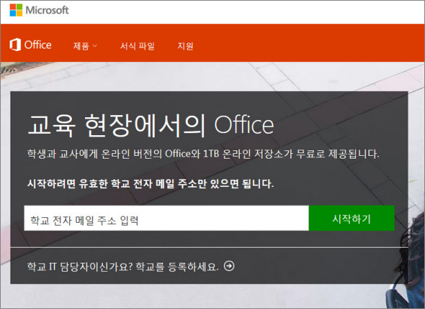Image resolution: width=425 pixels, height=309 pixels.
Task: Click the 학교를 등록하세요 link
Action: point(177,266)
